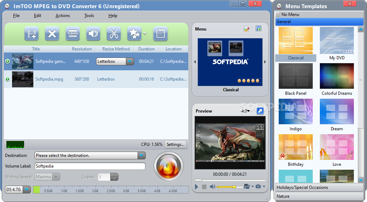
Task: Open the Letterbox resize method dropdown
Action: pos(130,61)
